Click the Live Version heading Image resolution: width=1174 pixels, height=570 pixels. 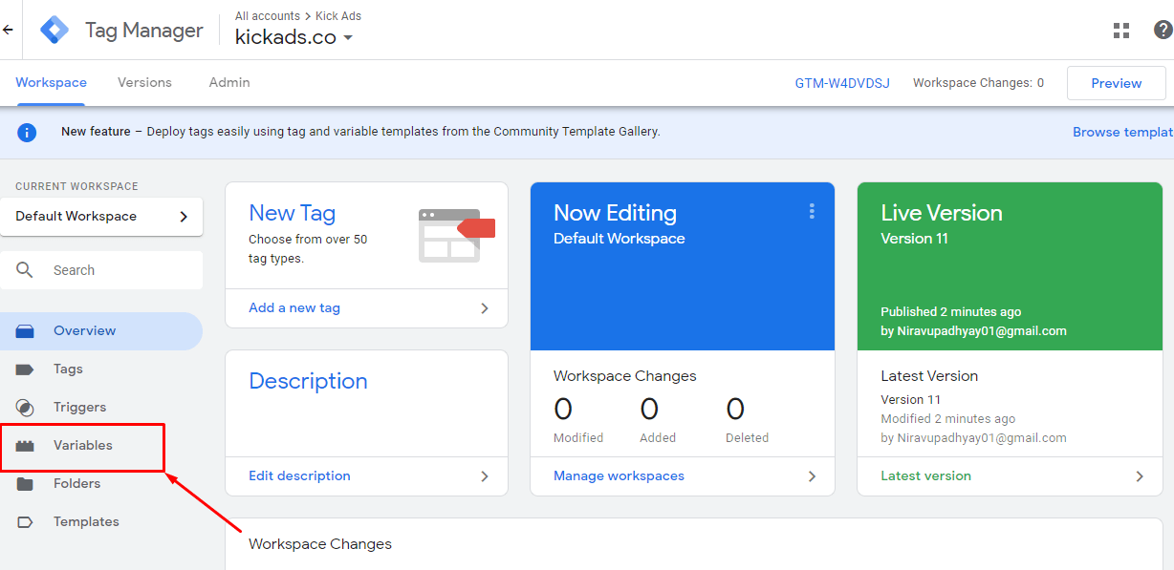941,213
